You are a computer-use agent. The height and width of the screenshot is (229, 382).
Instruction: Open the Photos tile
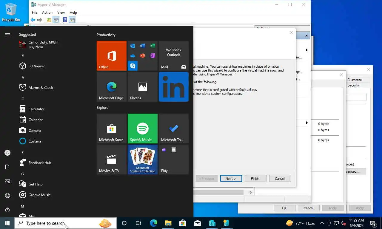pos(143,87)
